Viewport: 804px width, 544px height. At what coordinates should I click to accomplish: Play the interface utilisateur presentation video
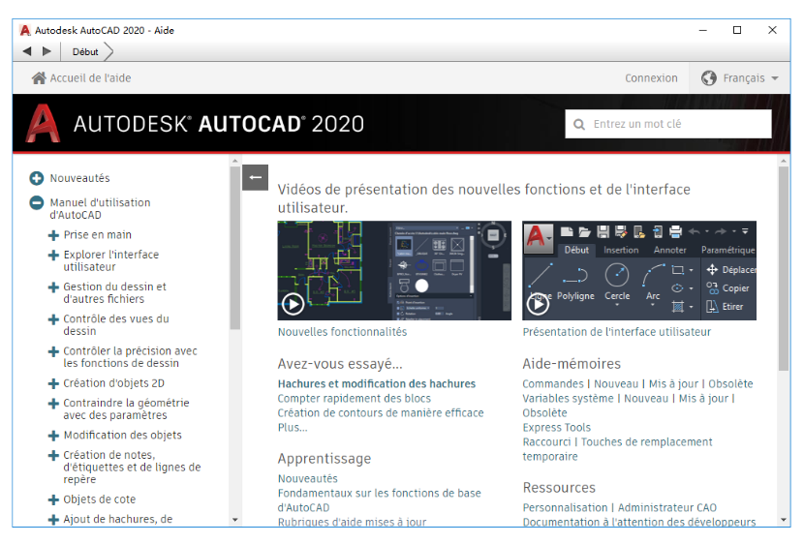[538, 304]
